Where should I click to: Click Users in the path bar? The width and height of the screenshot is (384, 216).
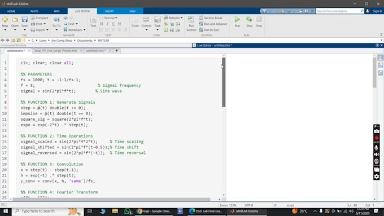coord(42,41)
